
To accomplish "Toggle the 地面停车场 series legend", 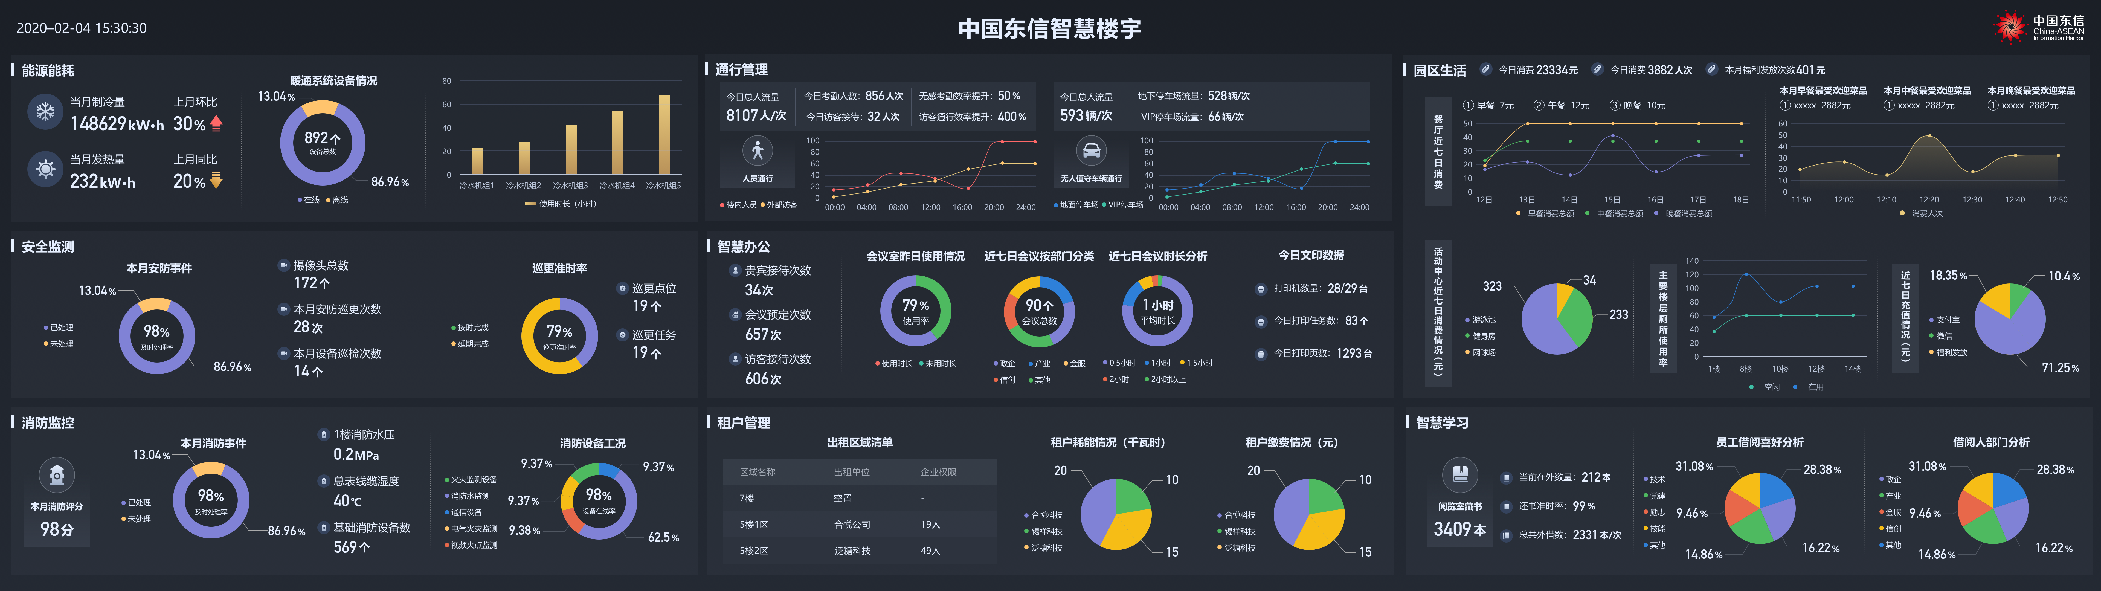I will click(1076, 205).
